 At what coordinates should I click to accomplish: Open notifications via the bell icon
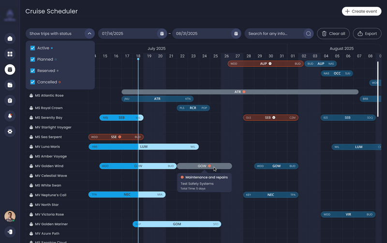(x=10, y=116)
